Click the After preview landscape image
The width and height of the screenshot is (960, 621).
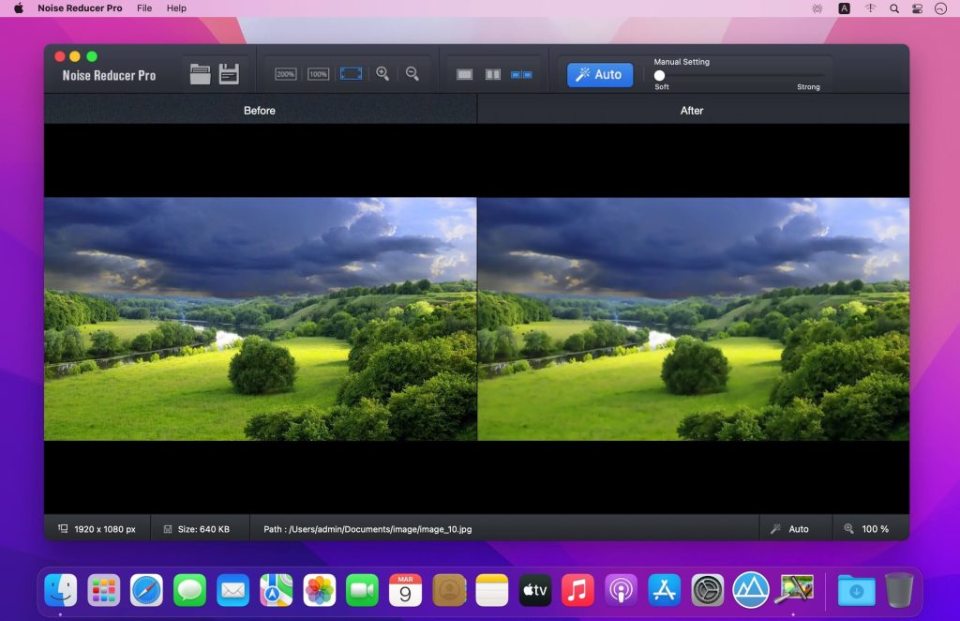pos(693,319)
